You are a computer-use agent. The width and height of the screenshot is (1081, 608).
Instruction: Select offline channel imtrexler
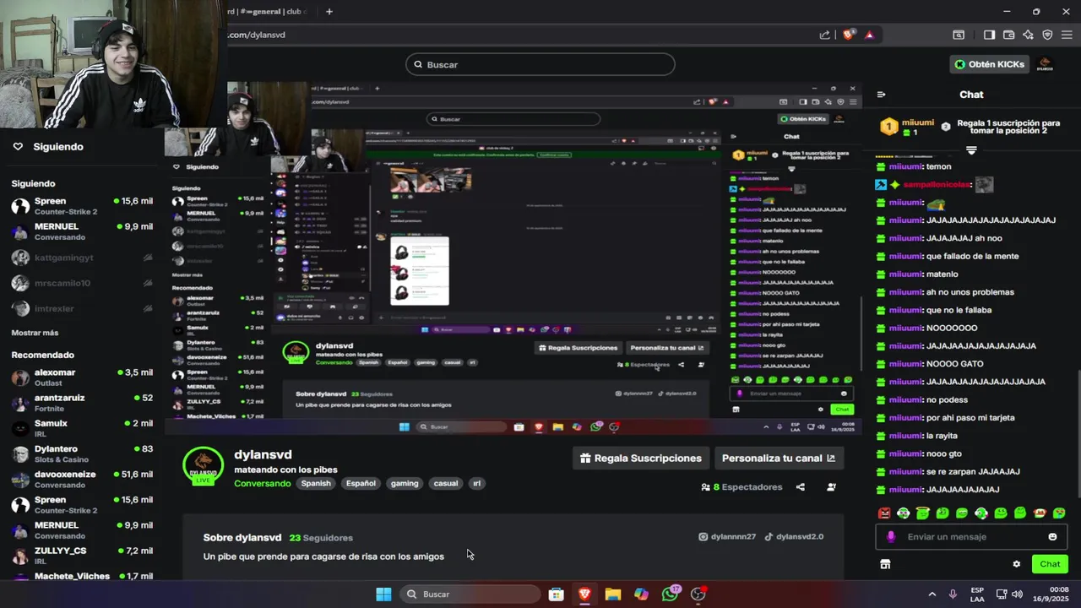pos(82,308)
